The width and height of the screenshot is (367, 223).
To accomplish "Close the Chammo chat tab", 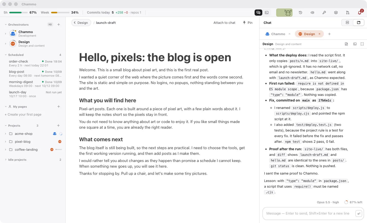I will [x=289, y=34].
